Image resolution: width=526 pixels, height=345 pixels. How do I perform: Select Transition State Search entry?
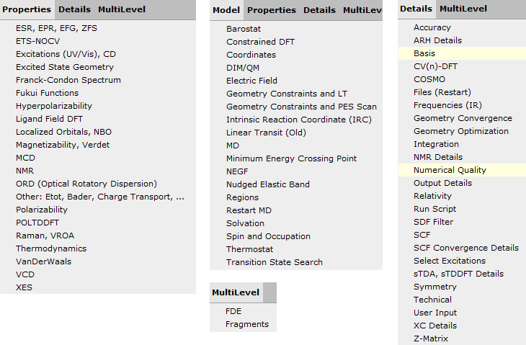click(x=274, y=262)
